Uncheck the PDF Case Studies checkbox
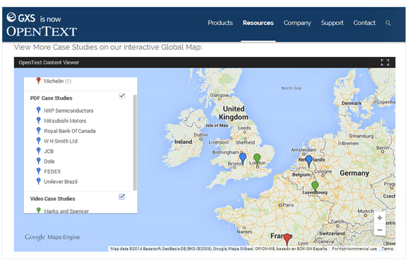 [x=122, y=96]
